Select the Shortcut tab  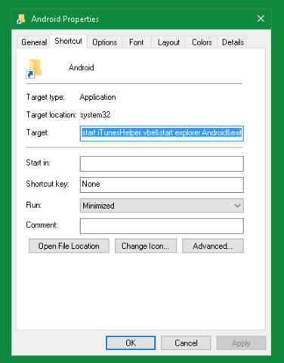pyautogui.click(x=69, y=41)
